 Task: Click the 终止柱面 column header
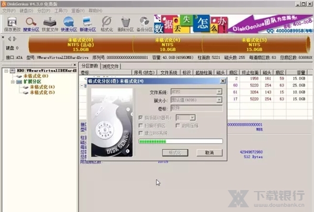(250, 73)
